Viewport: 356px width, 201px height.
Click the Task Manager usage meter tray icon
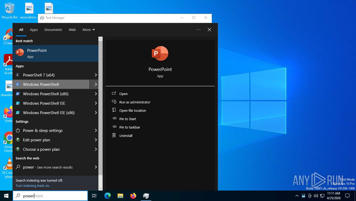(x=303, y=196)
